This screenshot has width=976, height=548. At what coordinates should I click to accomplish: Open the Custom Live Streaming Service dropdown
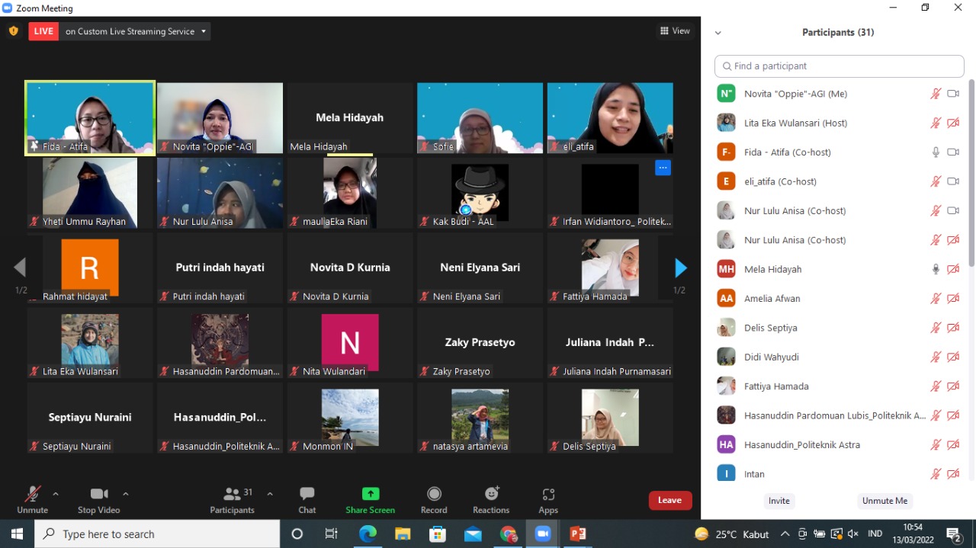tap(135, 31)
